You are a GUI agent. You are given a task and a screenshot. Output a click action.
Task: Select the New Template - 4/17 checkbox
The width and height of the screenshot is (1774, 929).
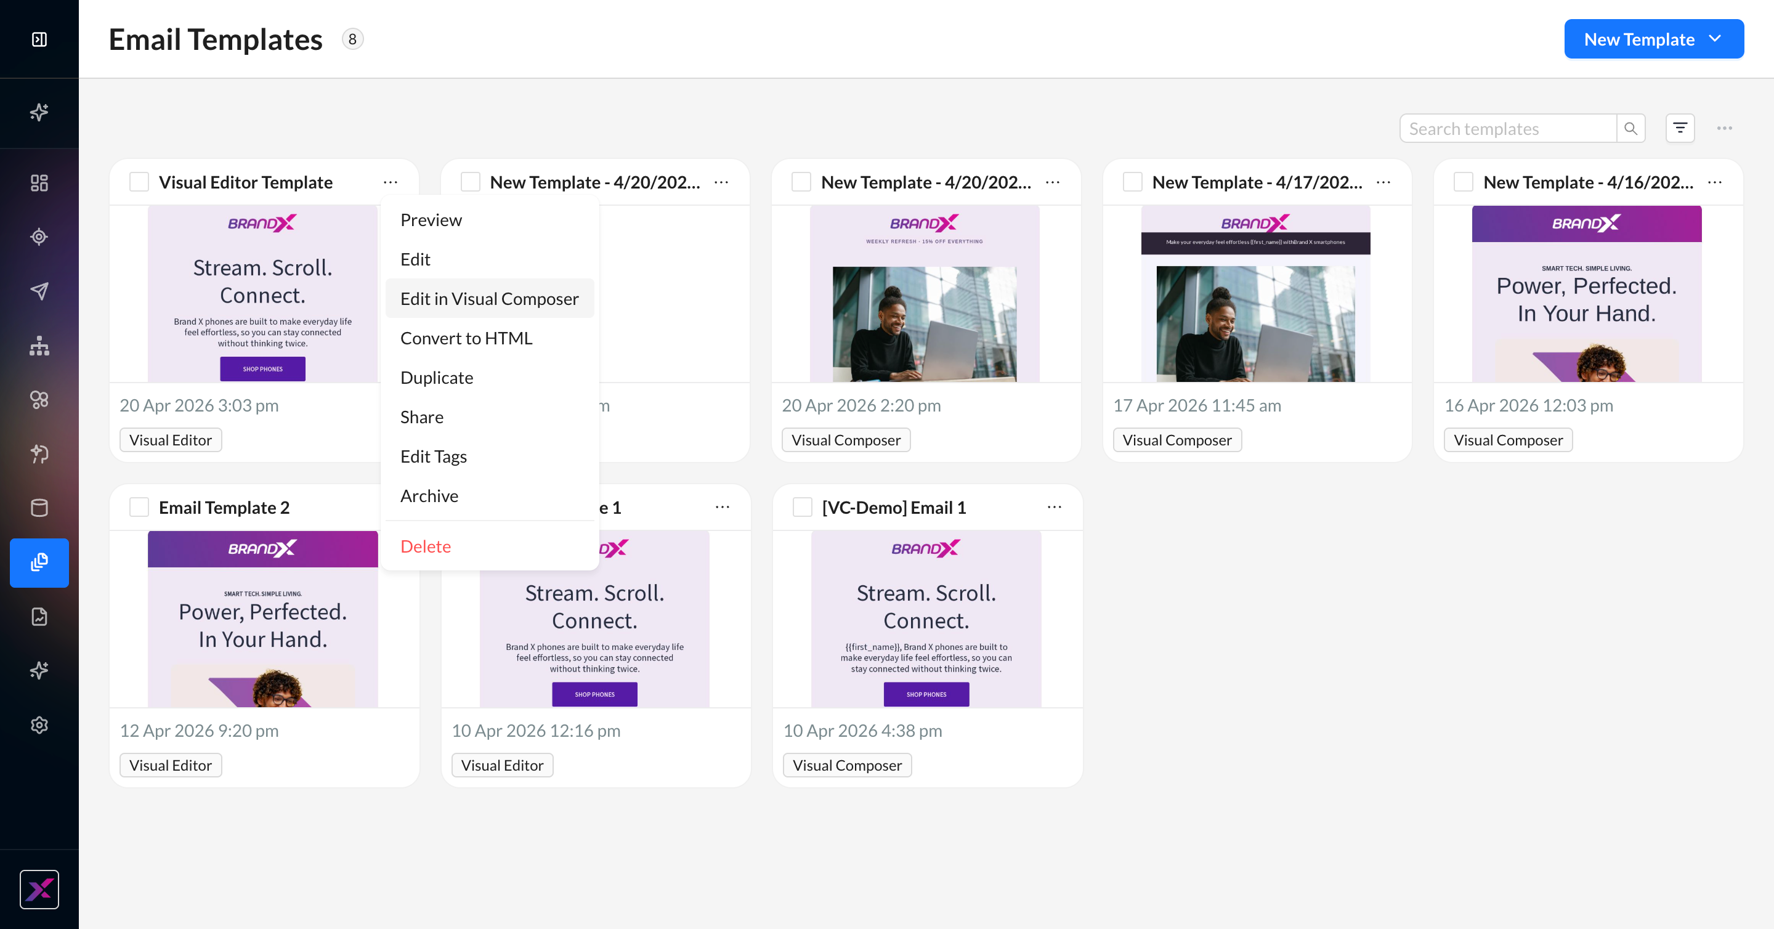tap(1132, 182)
